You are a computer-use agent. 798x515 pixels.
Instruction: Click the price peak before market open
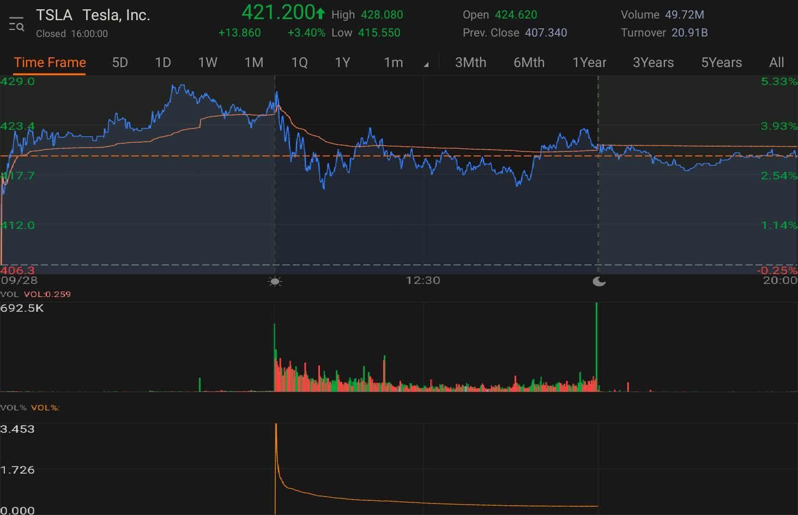click(180, 86)
